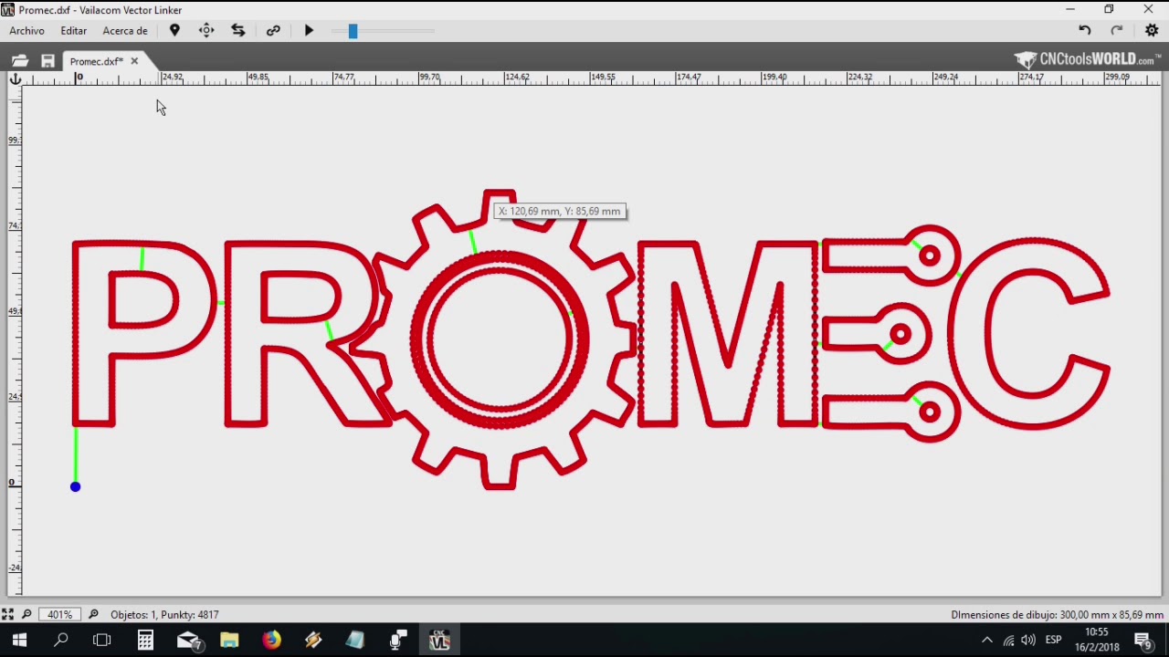The width and height of the screenshot is (1169, 657).
Task: Click the zoom out magnifier icon
Action: (26, 614)
